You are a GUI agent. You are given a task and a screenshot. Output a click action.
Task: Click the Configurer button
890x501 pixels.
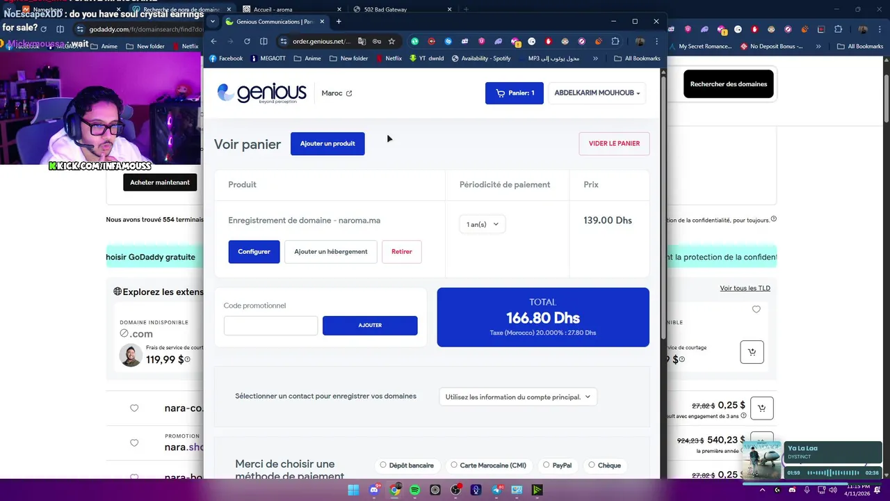254,252
